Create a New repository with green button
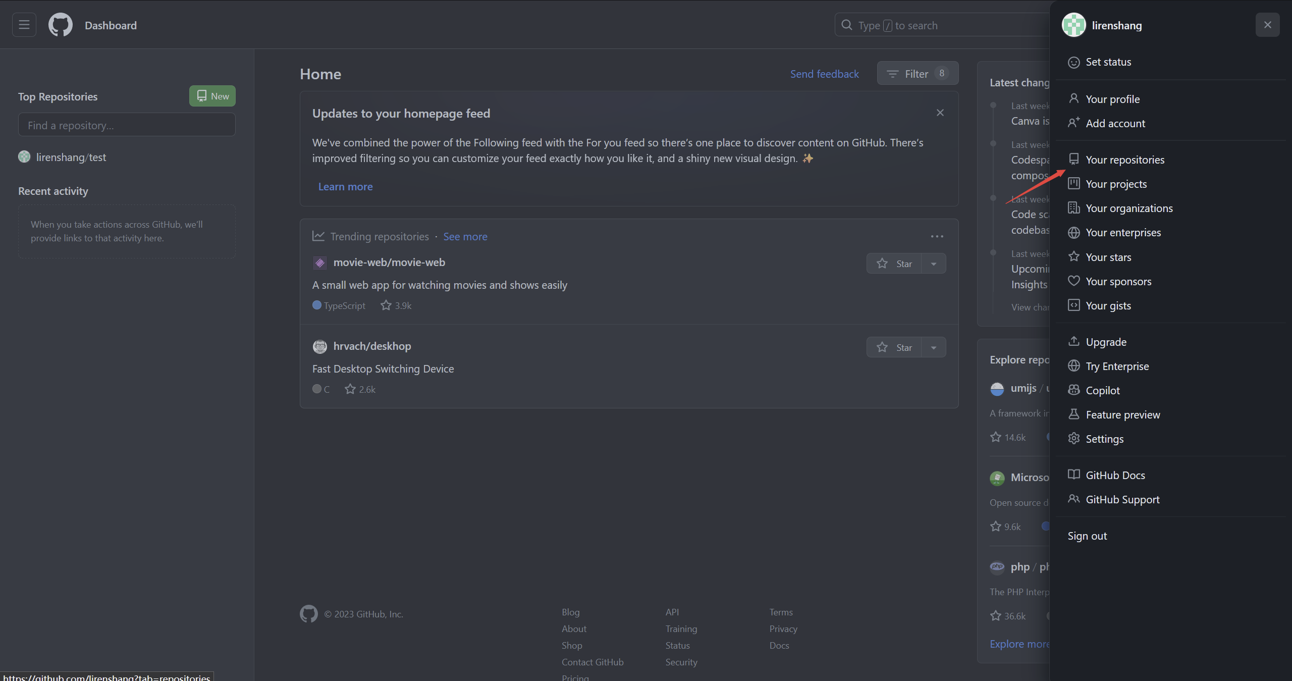The height and width of the screenshot is (681, 1292). coord(212,96)
